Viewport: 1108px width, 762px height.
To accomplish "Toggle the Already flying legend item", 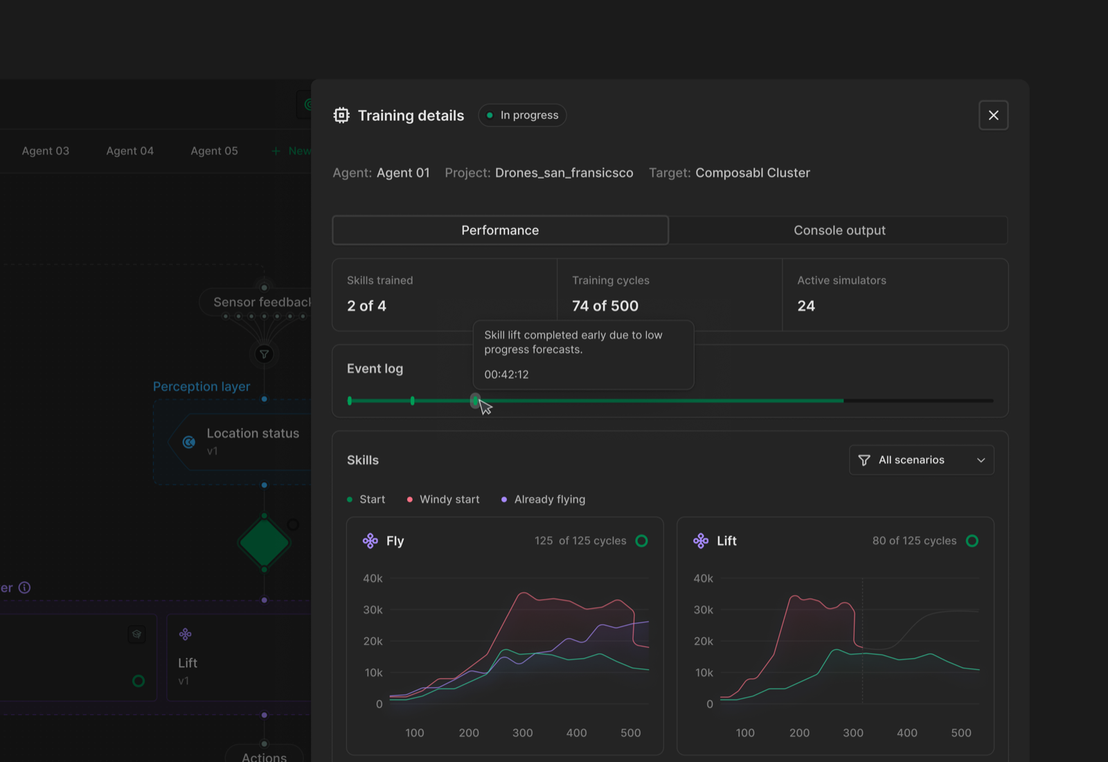I will point(543,499).
